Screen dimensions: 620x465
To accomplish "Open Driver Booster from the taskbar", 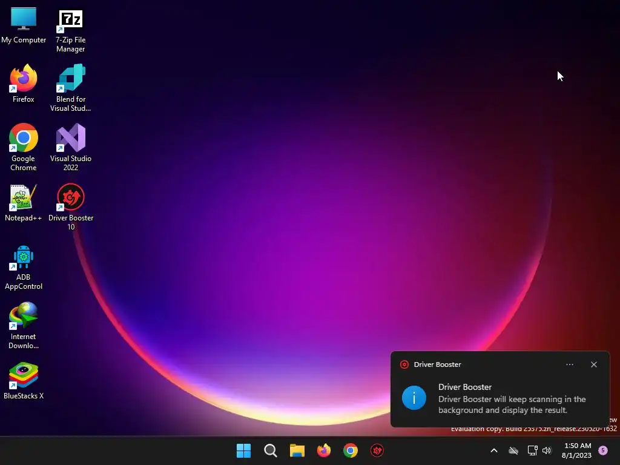I will click(x=377, y=450).
